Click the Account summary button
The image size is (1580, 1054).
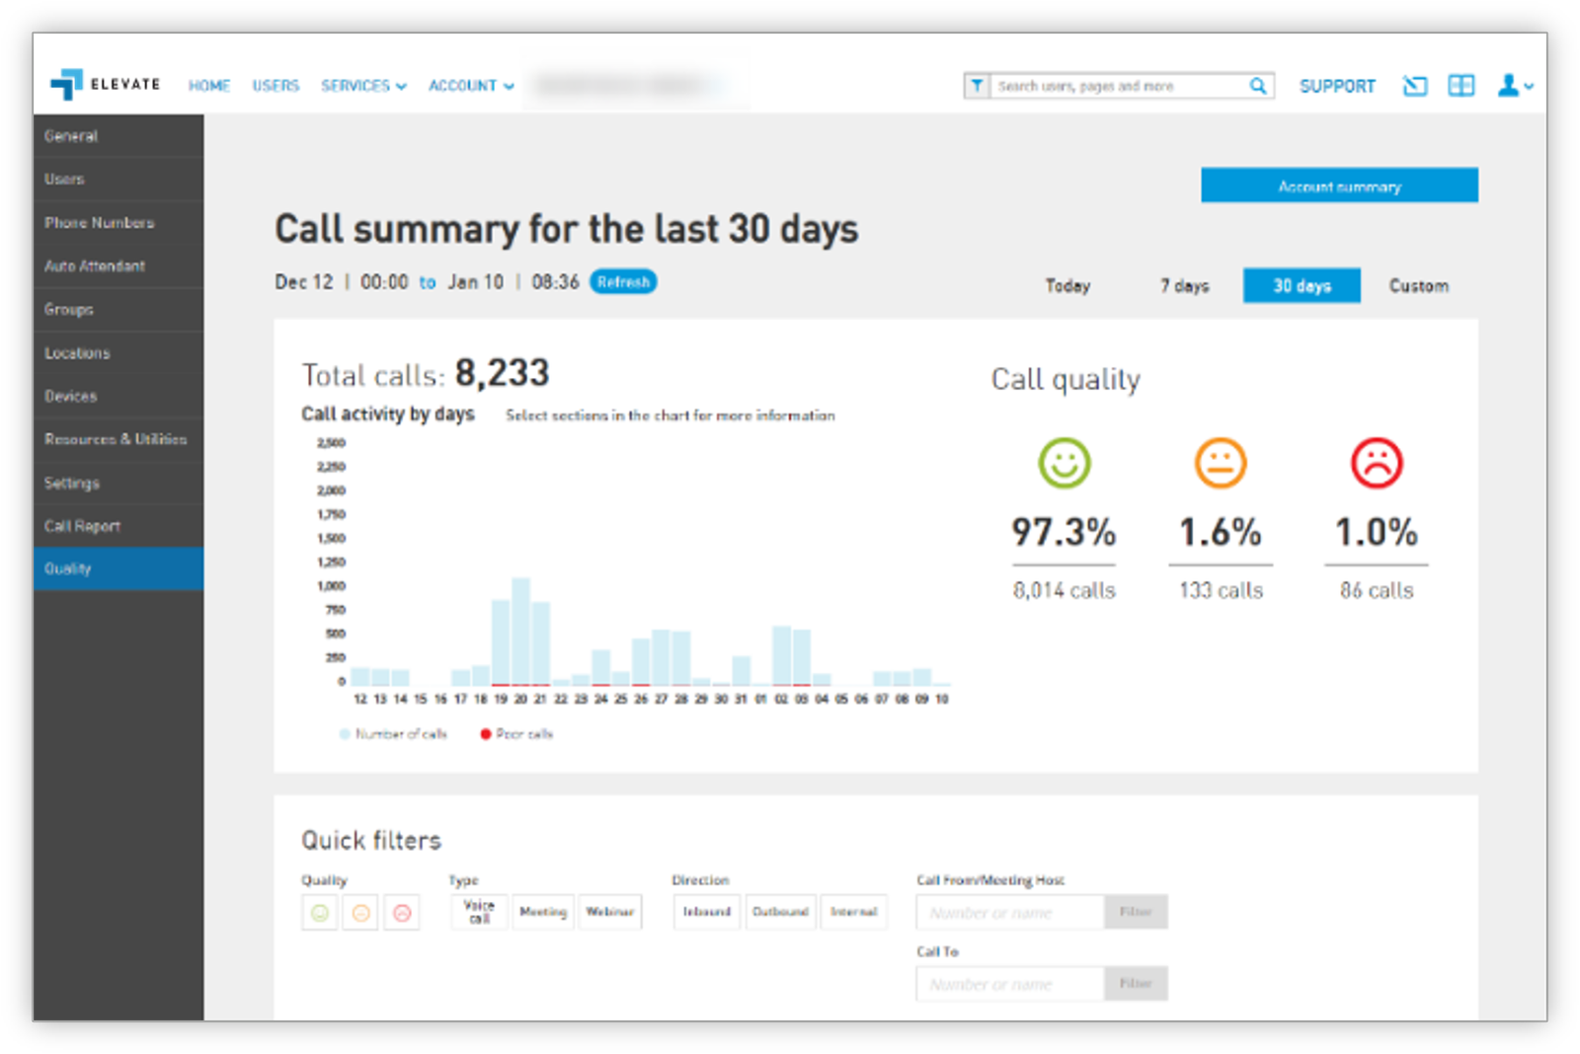(x=1339, y=186)
